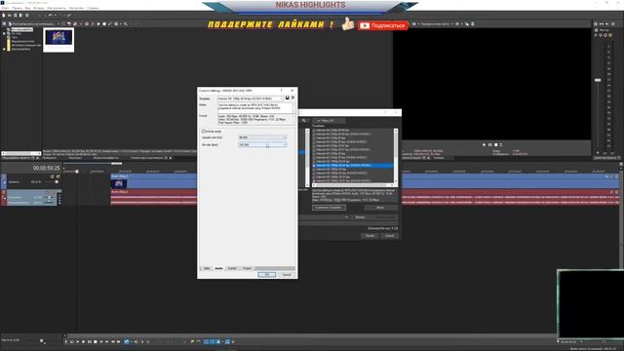Go to project start in the transport bar
This screenshot has width=624, height=351.
click(x=101, y=341)
